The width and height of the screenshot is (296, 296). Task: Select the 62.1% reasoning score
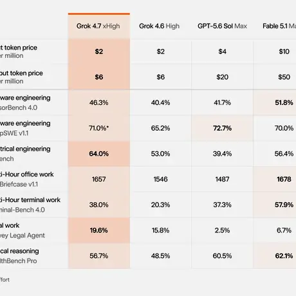tap(284, 255)
